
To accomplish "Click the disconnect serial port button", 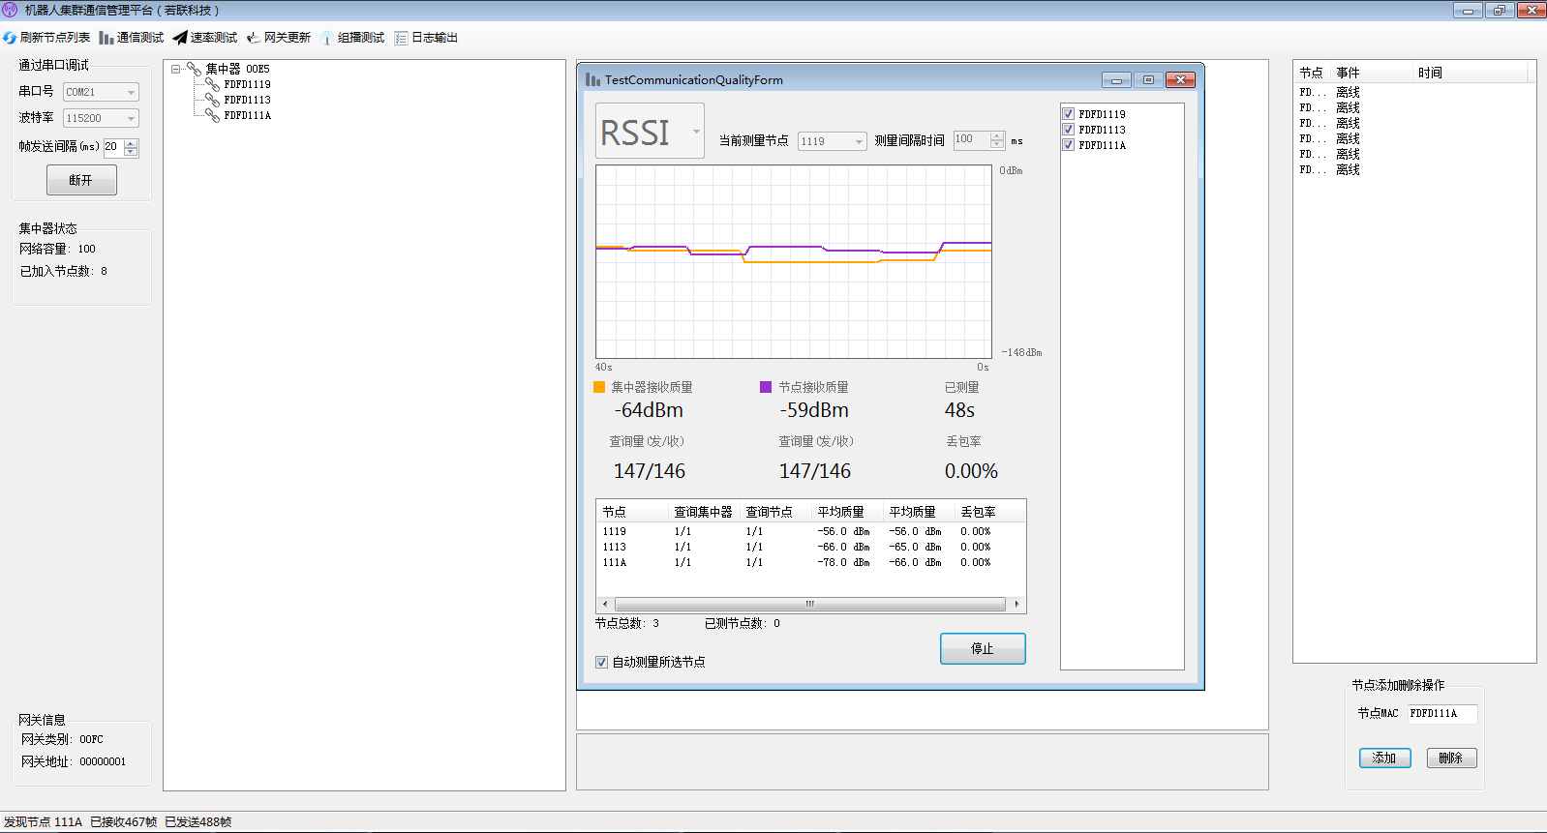I will click(x=81, y=180).
